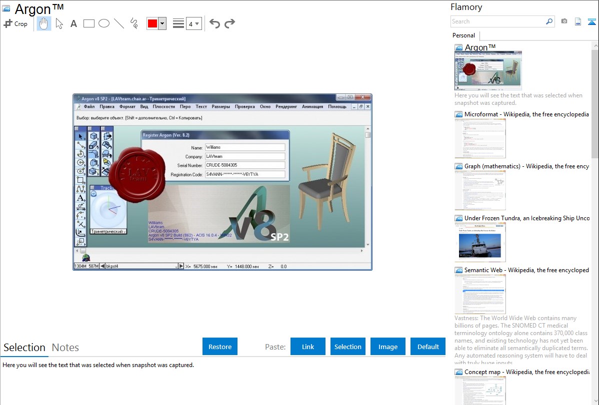This screenshot has width=599, height=405.
Task: Click the icon beside Under Frozen Tundra title
Action: click(458, 218)
